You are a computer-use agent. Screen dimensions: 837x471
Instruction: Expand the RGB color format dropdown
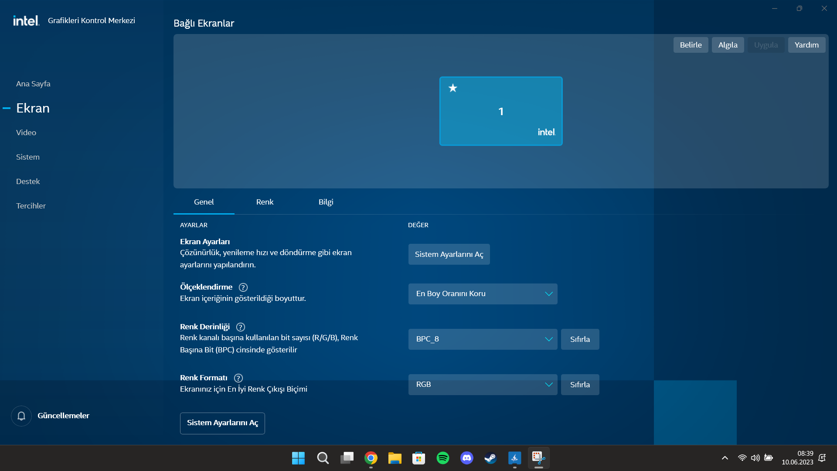[x=483, y=385]
